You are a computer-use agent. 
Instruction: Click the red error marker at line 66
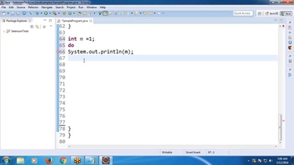[x=58, y=52]
